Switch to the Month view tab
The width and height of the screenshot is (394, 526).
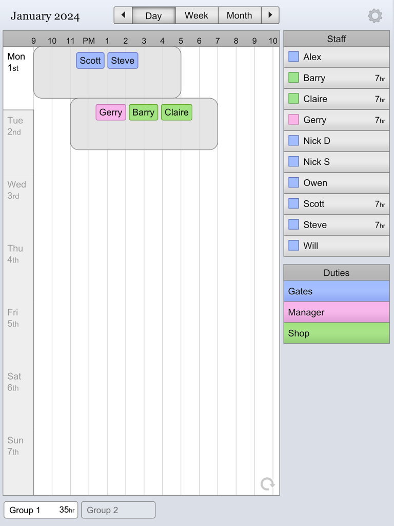pos(239,15)
